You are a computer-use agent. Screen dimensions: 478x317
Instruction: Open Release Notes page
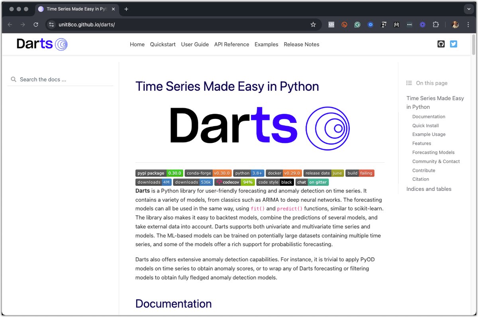pyautogui.click(x=302, y=45)
